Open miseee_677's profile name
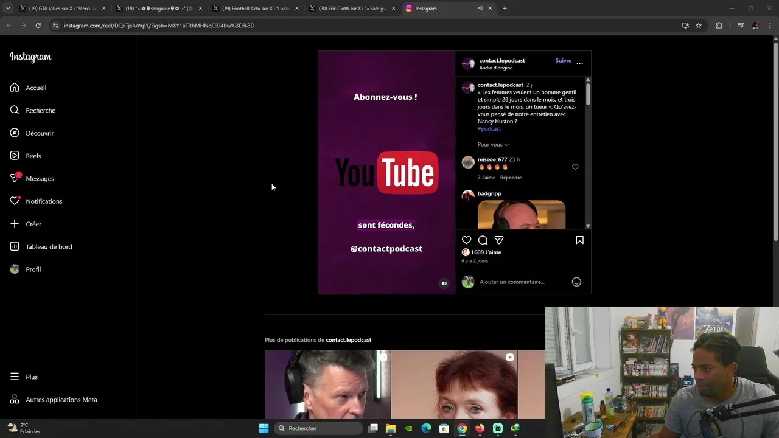 coord(492,159)
